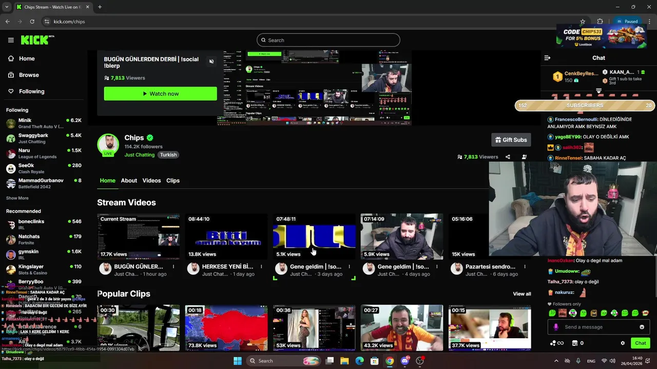This screenshot has width=657, height=369.
Task: Open the 07:14:09 stream video thumbnail
Action: point(402,237)
